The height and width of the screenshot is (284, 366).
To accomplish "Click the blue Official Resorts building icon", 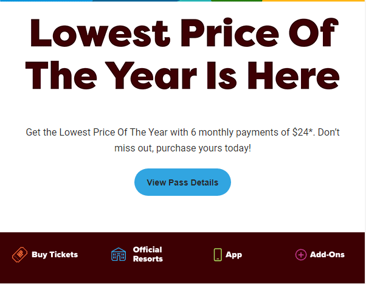I will click(x=119, y=254).
